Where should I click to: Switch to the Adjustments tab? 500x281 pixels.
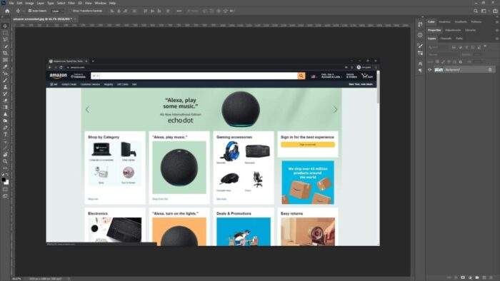(x=453, y=30)
